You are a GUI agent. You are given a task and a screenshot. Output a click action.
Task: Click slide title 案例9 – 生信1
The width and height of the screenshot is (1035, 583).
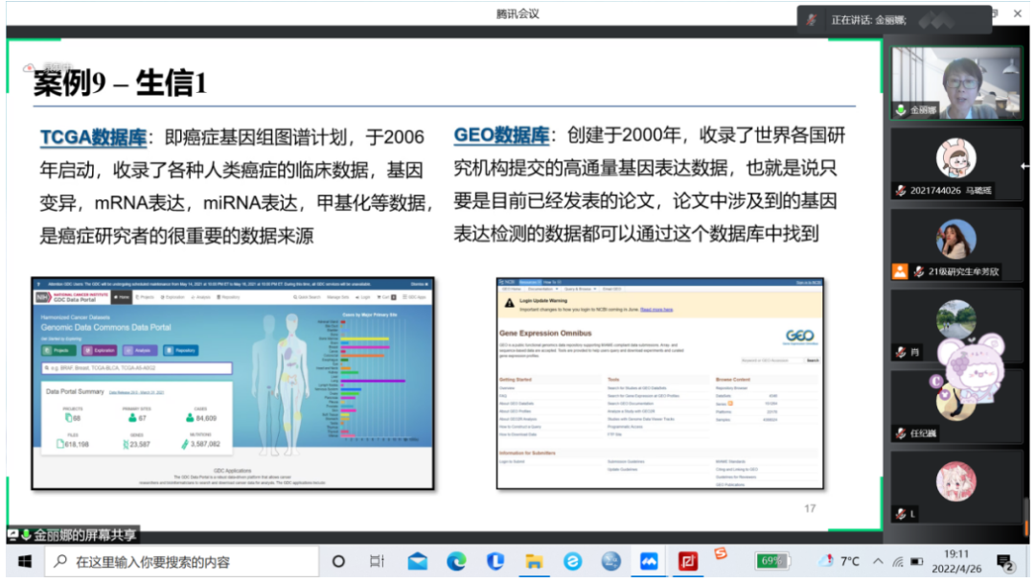121,83
